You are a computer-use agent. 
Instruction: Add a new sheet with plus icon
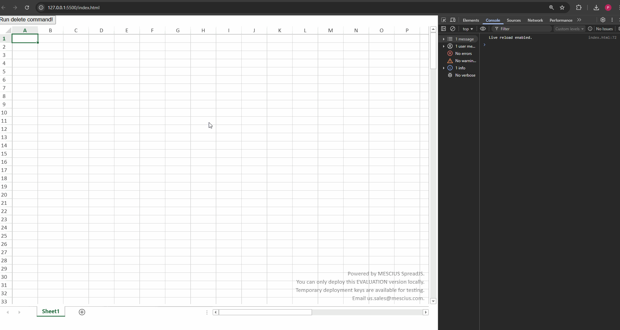point(82,312)
